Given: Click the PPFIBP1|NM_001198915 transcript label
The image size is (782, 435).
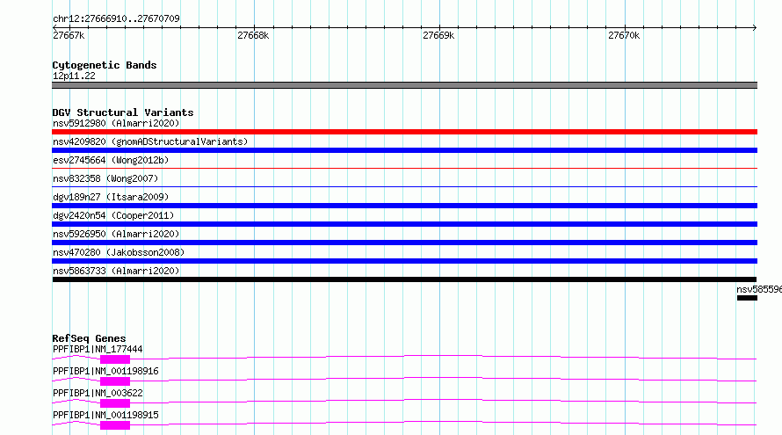Looking at the screenshot, I should point(105,415).
